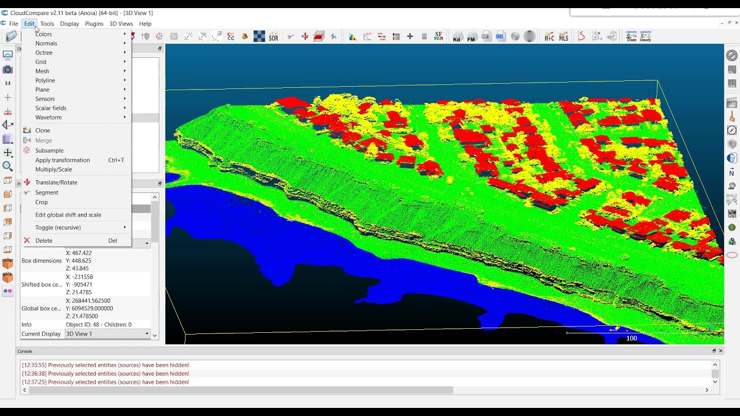Open the Help menu
The image size is (740, 416).
145,24
